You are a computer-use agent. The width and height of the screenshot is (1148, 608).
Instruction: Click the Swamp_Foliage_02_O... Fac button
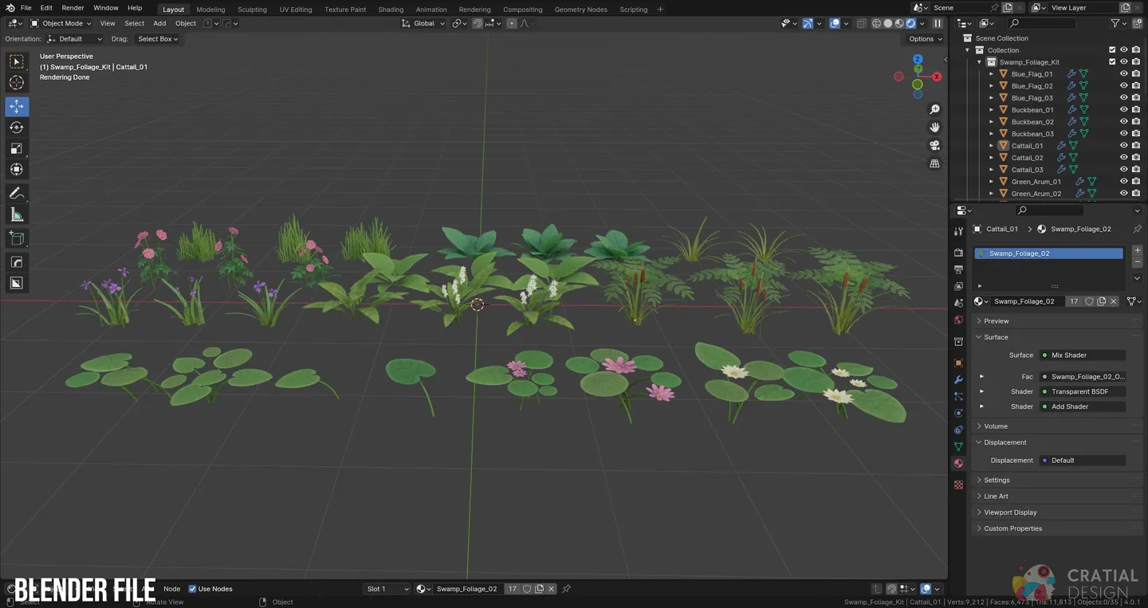(x=1083, y=377)
